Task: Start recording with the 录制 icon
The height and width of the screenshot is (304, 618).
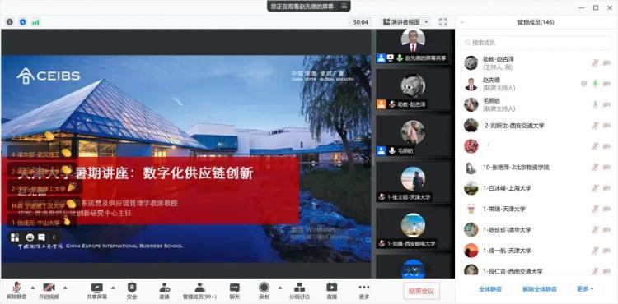Action: (x=264, y=288)
